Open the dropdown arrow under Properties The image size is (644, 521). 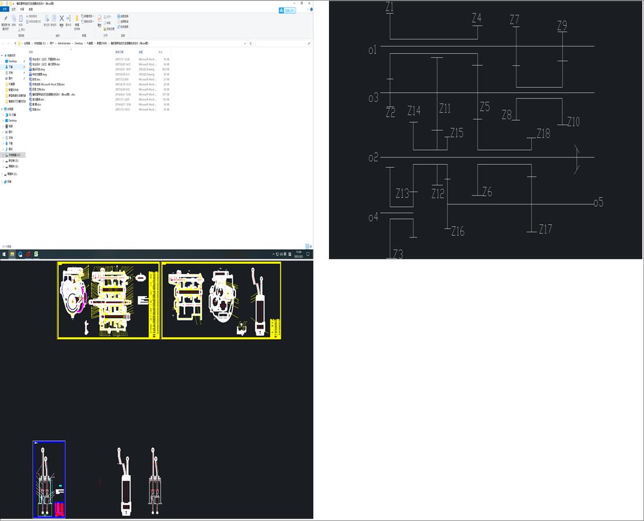pos(99,28)
